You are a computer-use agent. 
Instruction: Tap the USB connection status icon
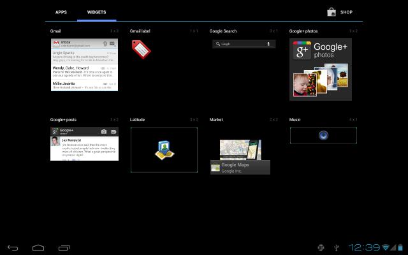point(337,247)
